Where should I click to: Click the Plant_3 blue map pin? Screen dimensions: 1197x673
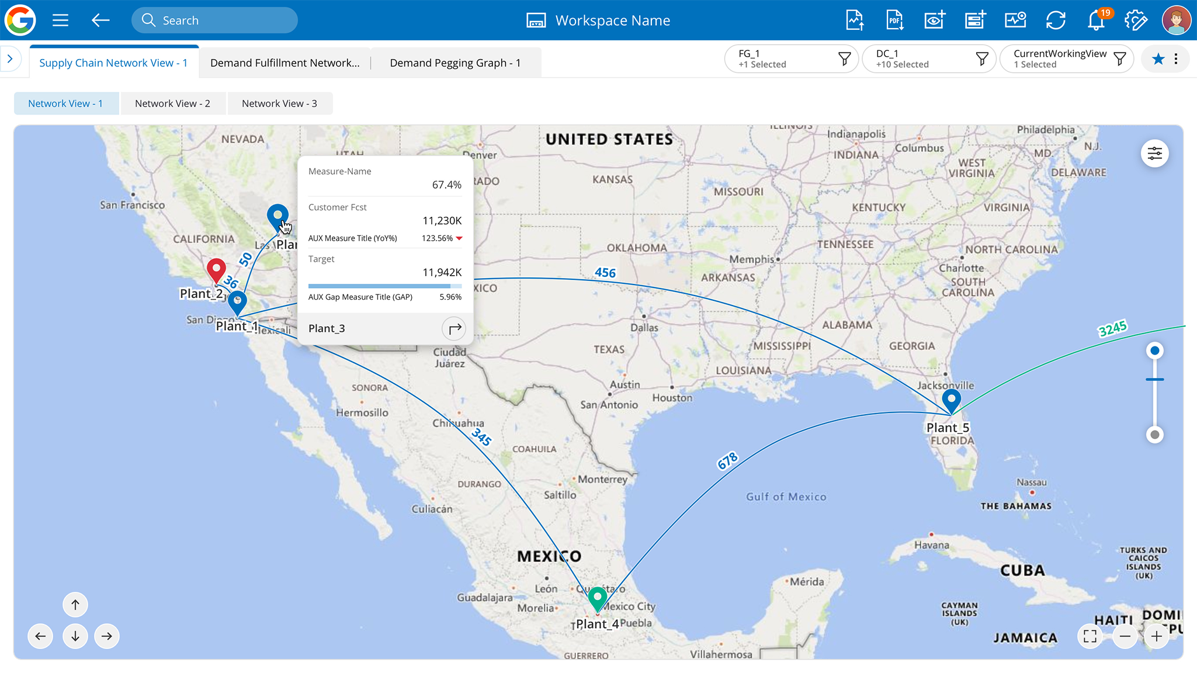[x=277, y=217]
